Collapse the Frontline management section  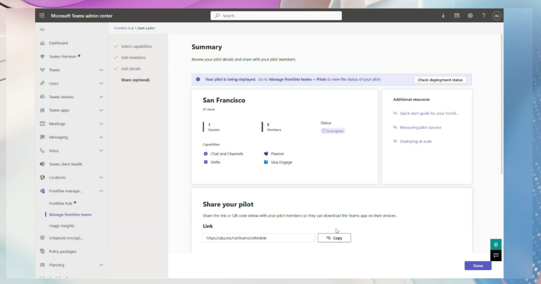coord(101,191)
